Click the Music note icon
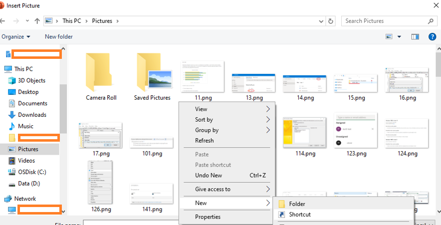 [12, 126]
